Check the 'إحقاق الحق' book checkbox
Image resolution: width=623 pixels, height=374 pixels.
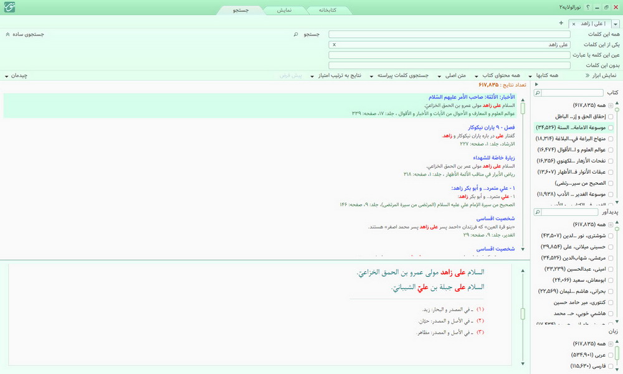tap(611, 116)
